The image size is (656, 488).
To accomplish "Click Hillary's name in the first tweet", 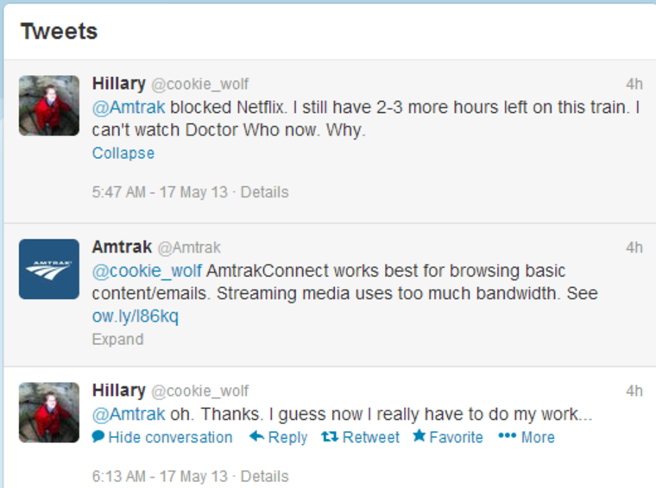I will (119, 84).
